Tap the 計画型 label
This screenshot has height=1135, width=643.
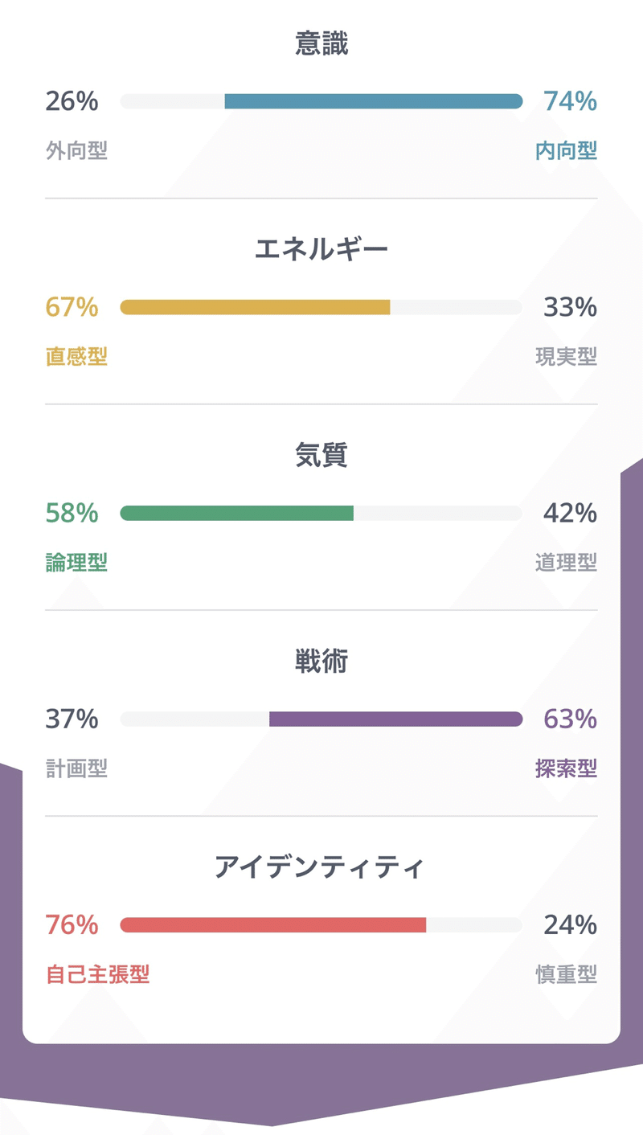click(76, 768)
